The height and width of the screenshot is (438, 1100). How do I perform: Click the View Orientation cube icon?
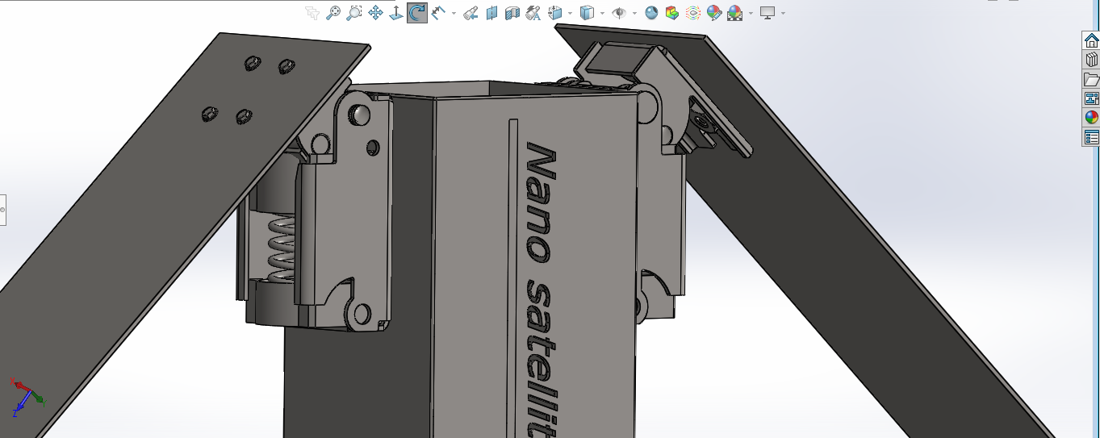click(x=555, y=13)
